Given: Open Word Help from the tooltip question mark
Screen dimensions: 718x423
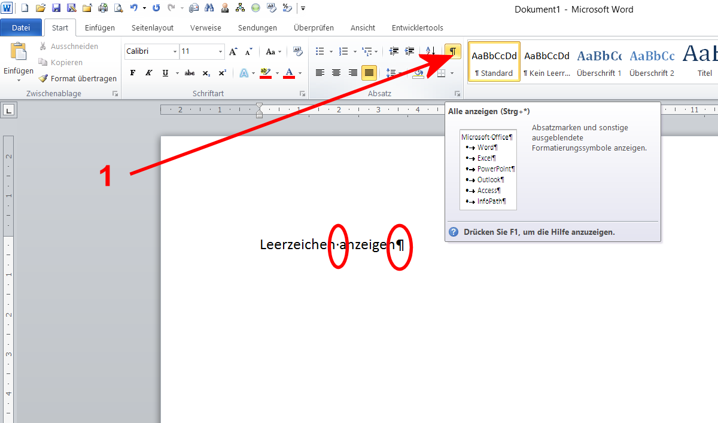Looking at the screenshot, I should click(454, 232).
